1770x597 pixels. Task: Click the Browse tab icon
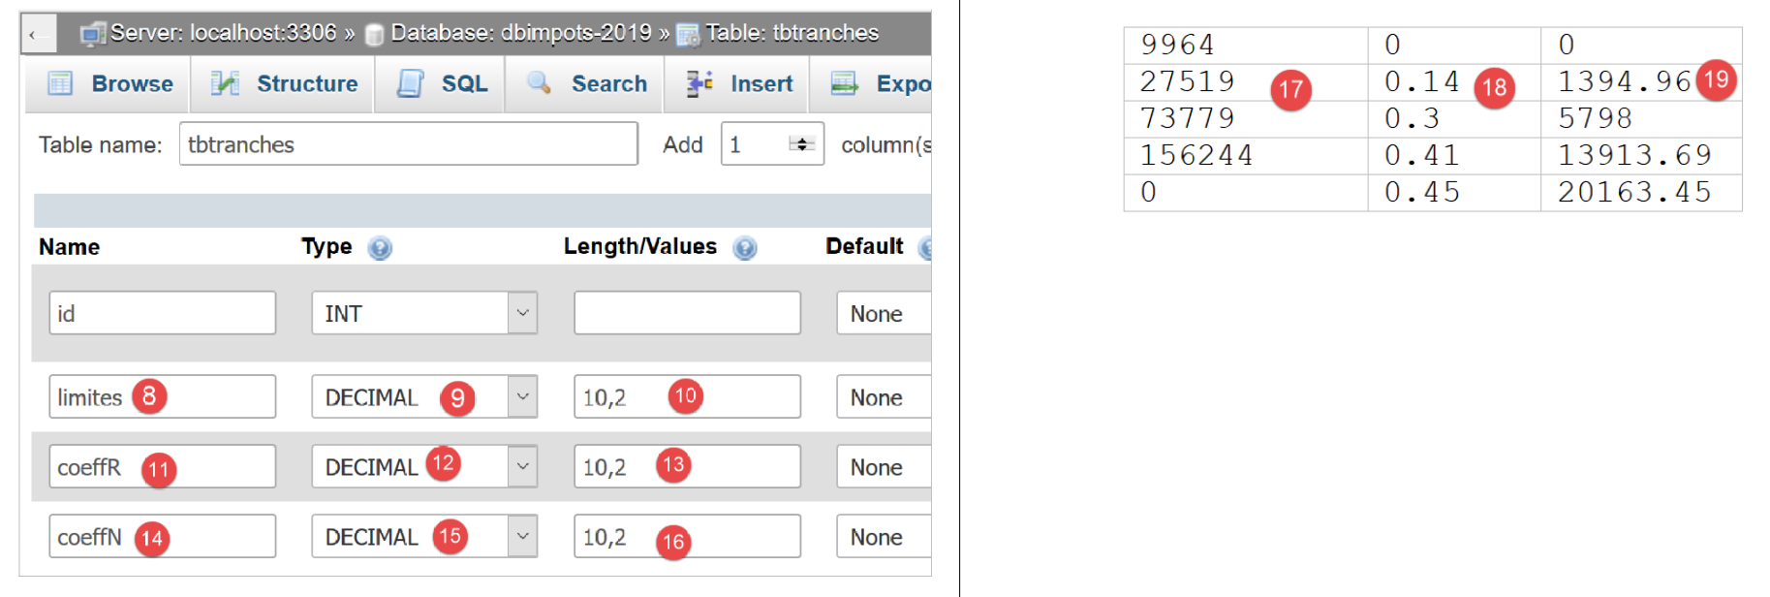[60, 83]
